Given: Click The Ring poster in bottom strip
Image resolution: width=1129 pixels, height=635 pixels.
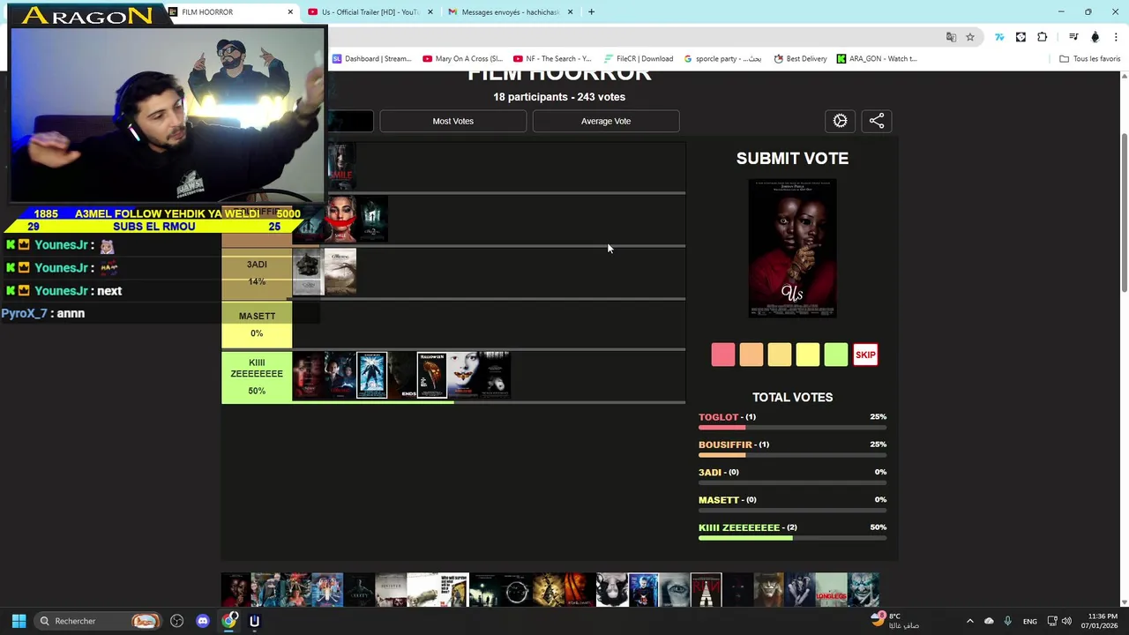Looking at the screenshot, I should (x=516, y=590).
